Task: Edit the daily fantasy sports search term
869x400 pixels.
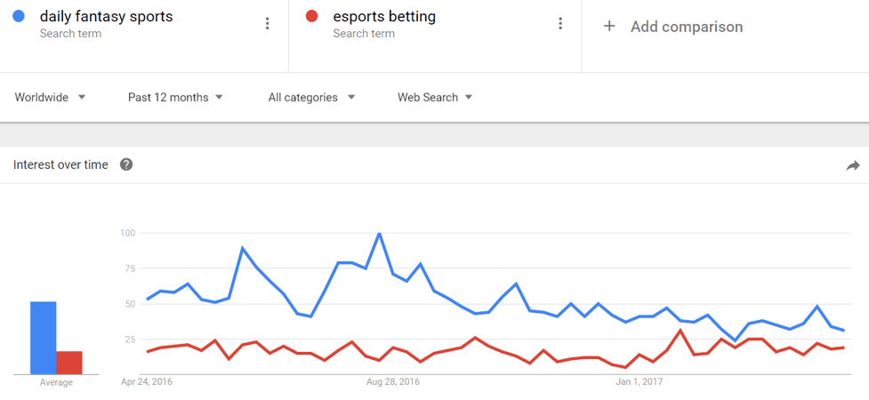Action: pos(107,17)
